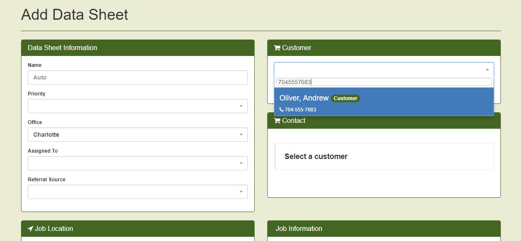Click the phone icon next to 704-555-7683
Screen dimensions: 521x241
[x=282, y=110]
